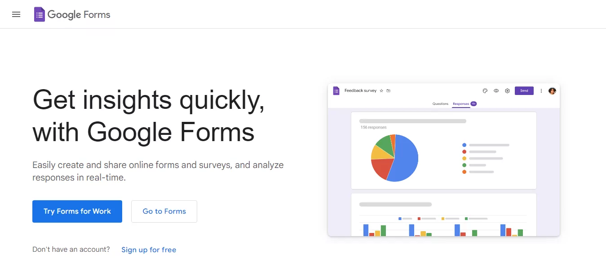Screen dimensions: 606x280
Task: Click the eye preview icon
Action: (x=496, y=91)
